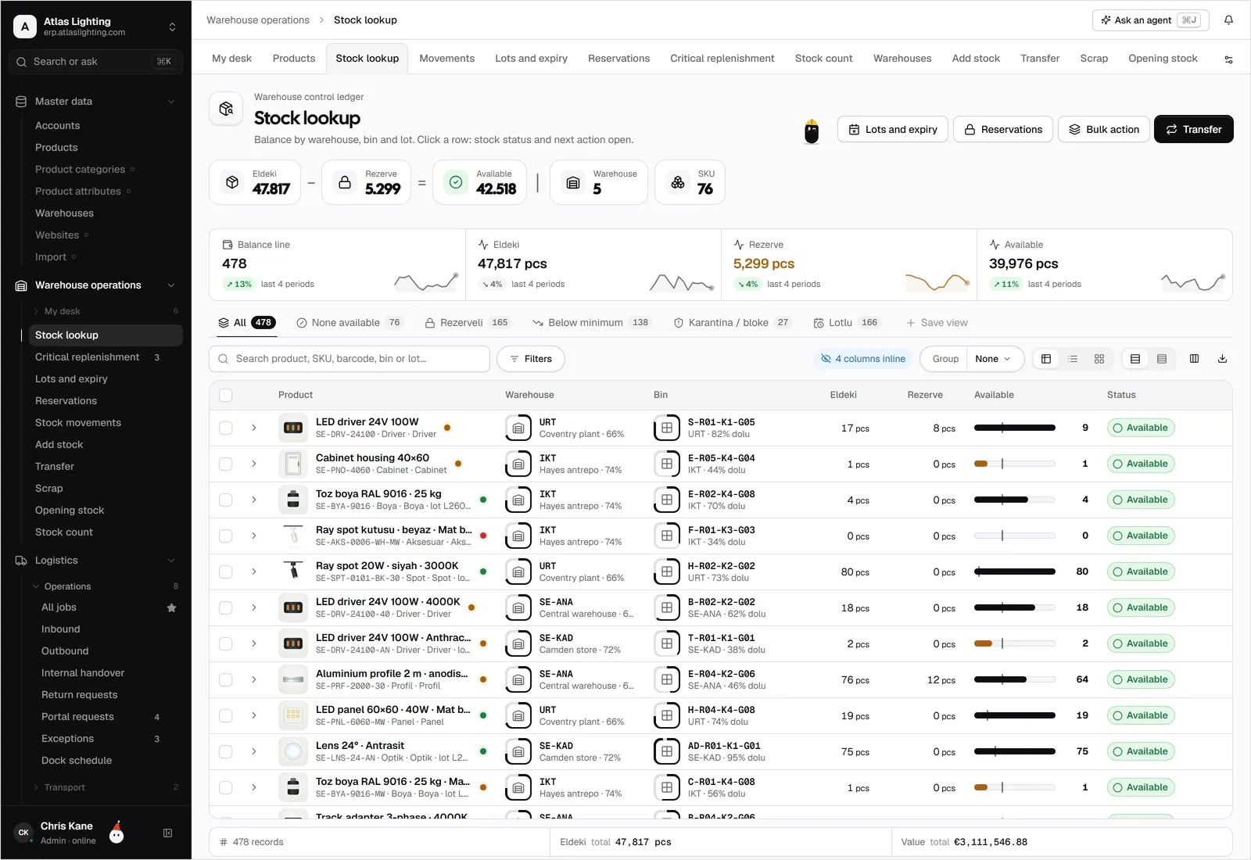Image resolution: width=1251 pixels, height=860 pixels.
Task: Click the Transfer button
Action: tap(1193, 130)
